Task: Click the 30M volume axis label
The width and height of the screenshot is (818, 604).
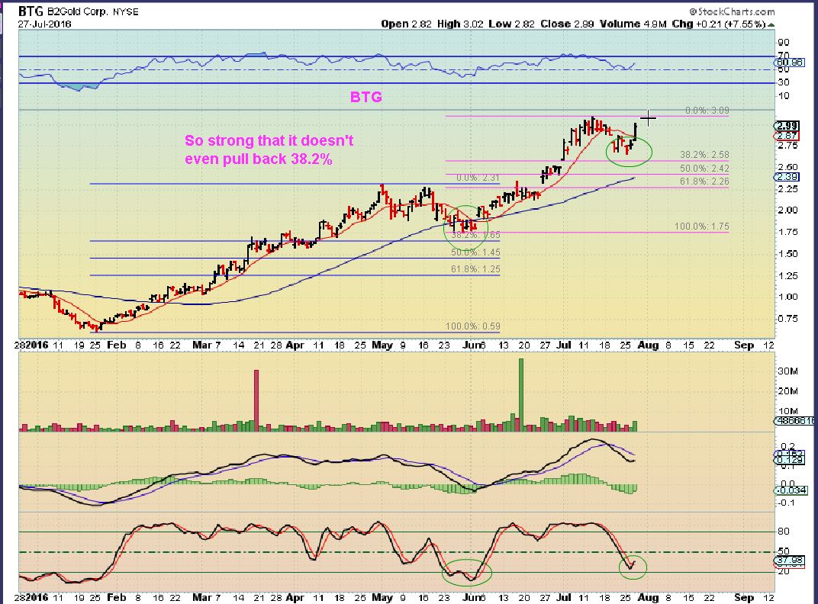Action: (787, 371)
